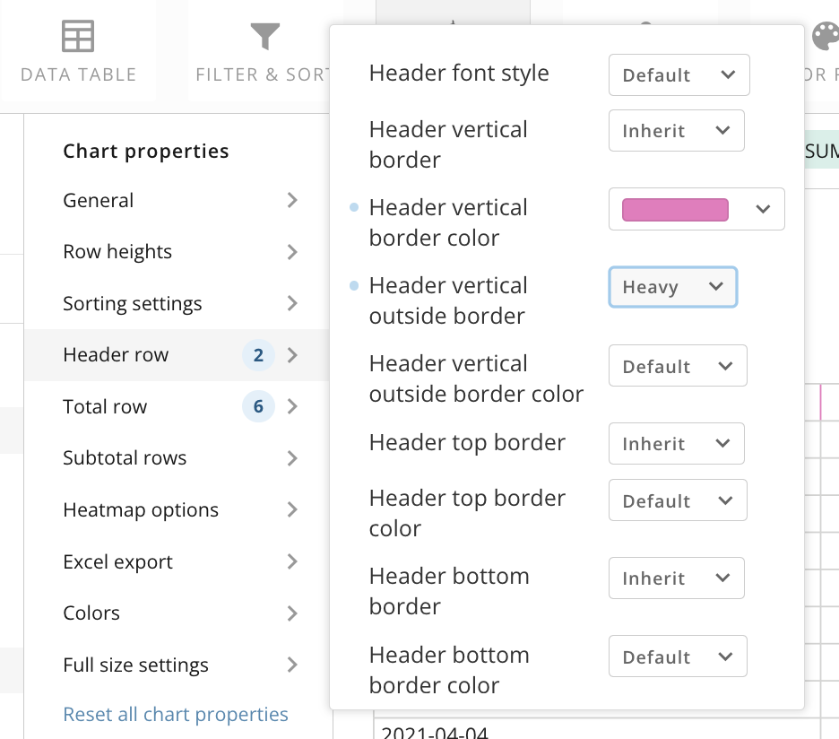This screenshot has width=839, height=739.
Task: Select the Heatmap options menu item
Action: 141,510
